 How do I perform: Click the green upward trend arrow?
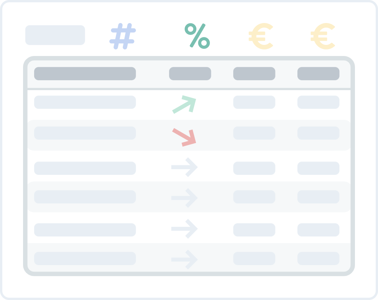tap(185, 104)
